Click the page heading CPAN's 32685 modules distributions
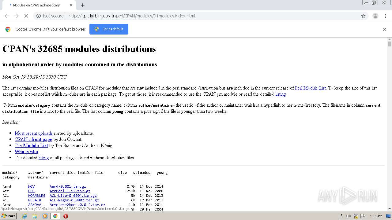This screenshot has width=392, height=220. (79, 49)
